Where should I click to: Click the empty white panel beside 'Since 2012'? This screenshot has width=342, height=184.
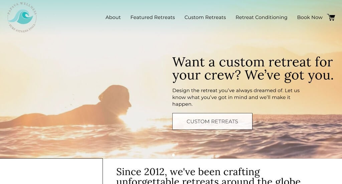(x=51, y=171)
